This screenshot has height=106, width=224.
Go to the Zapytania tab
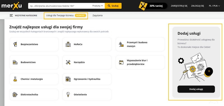click(x=97, y=16)
